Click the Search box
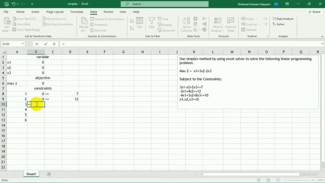325x183 pixels. (x=165, y=4)
